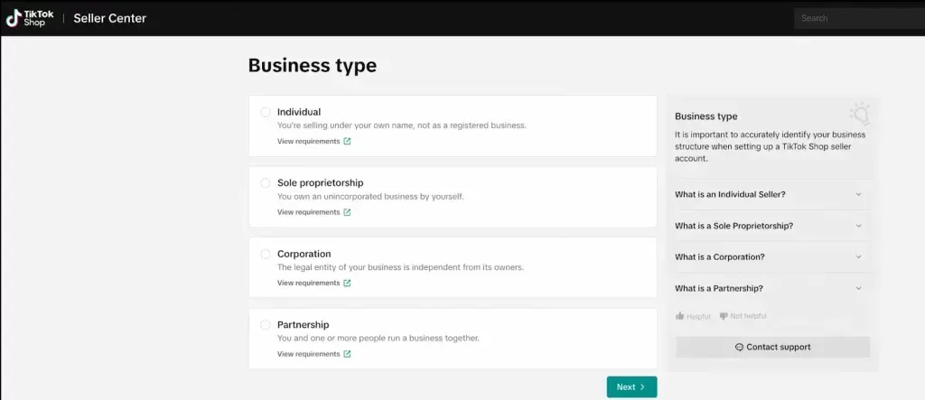Open View requirements link for Individual
The image size is (925, 400).
pyautogui.click(x=308, y=142)
